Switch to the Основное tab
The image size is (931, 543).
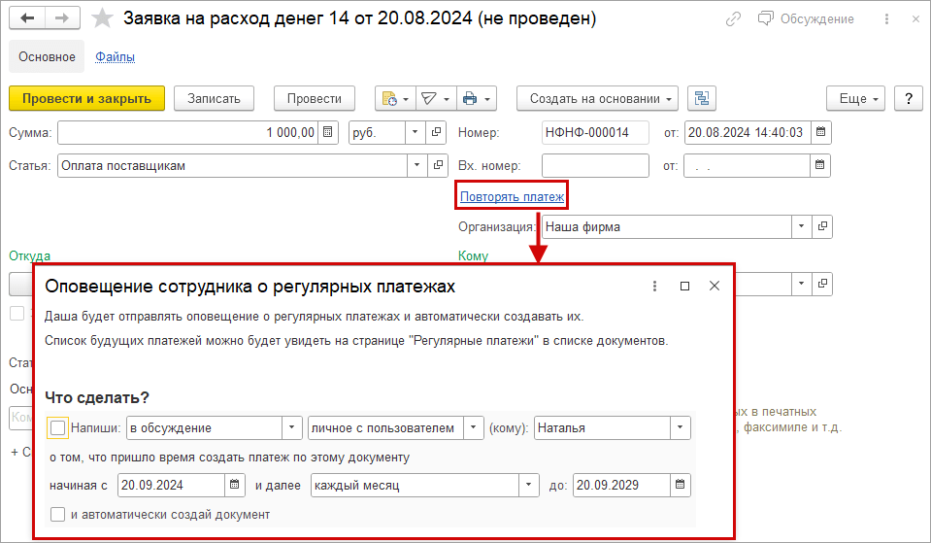tap(47, 57)
